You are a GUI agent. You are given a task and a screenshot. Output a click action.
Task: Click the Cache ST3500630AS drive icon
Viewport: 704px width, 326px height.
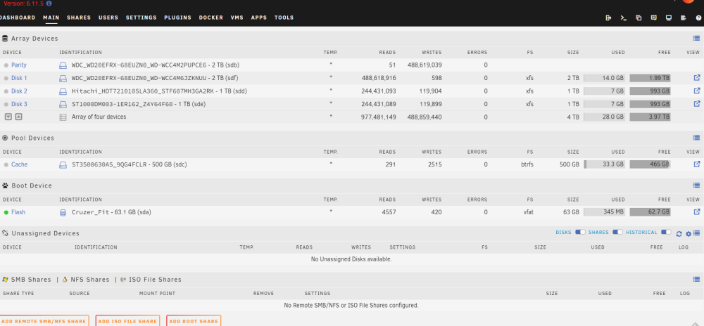click(63, 165)
